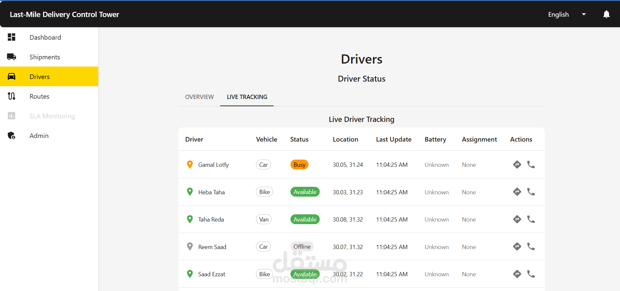Viewport: 620px width, 291px height.
Task: Open SLA Monitoring menu item
Action: pos(49,116)
